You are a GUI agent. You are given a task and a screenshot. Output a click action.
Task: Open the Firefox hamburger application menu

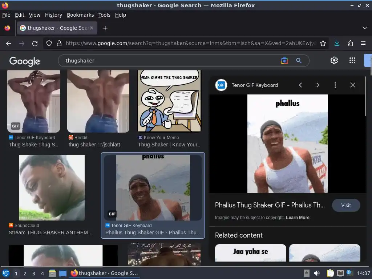point(363,44)
